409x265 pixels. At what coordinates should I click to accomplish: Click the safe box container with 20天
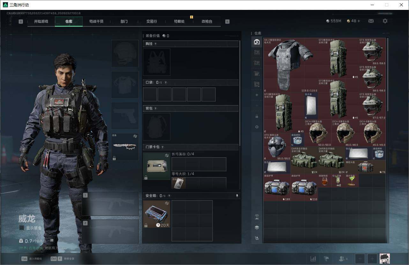pos(157,214)
